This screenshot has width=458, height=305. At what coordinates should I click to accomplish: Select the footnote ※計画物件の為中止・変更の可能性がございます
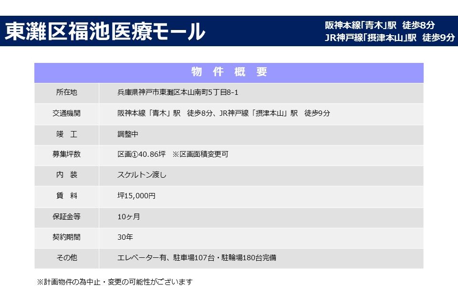click(114, 282)
